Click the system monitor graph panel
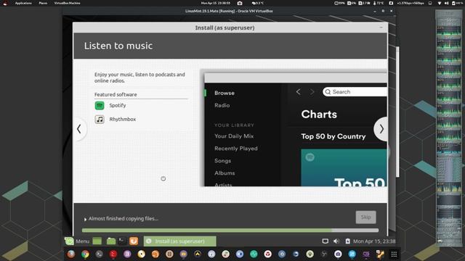The image size is (465, 261). (x=449, y=128)
